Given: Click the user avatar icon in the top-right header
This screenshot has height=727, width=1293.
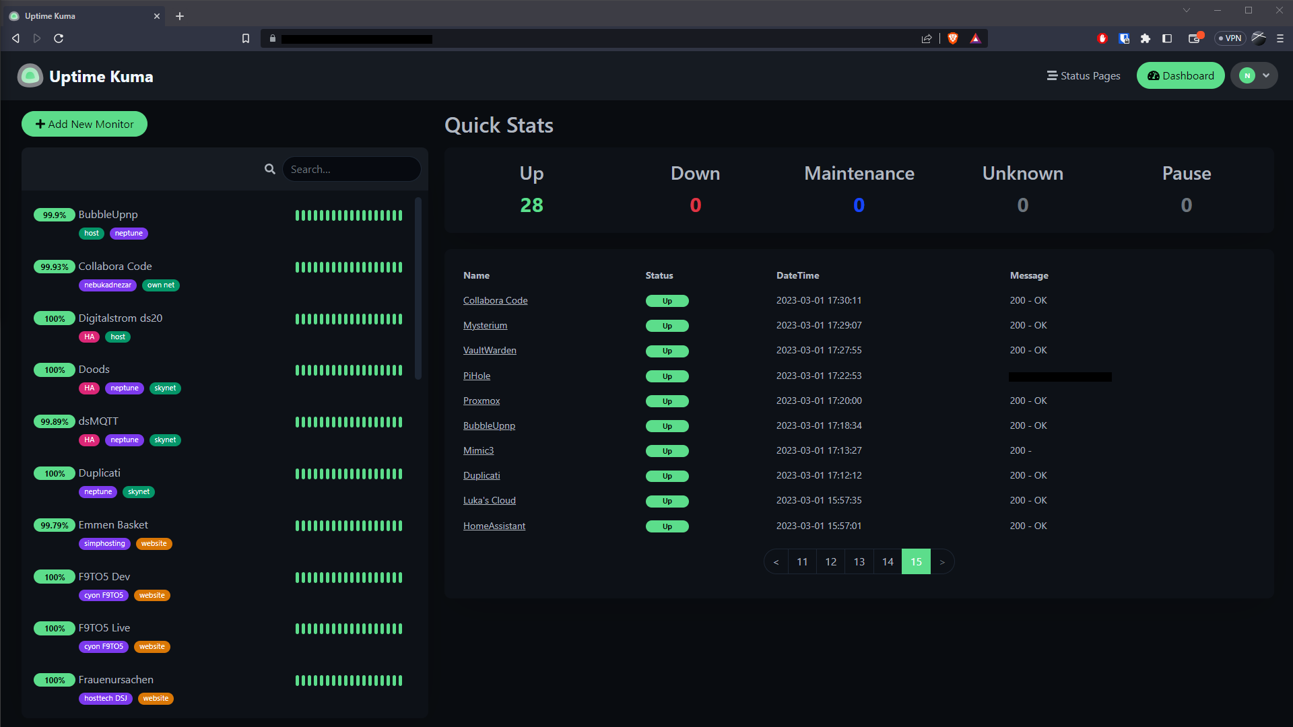Looking at the screenshot, I should coord(1247,75).
